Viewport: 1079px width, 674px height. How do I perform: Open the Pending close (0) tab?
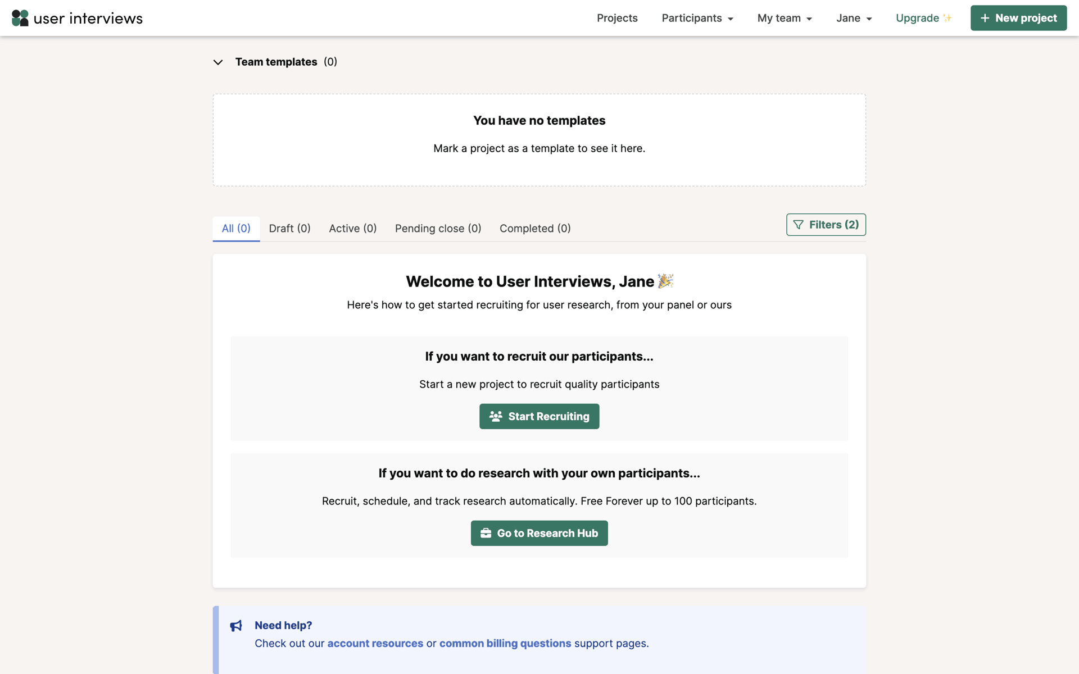(438, 229)
